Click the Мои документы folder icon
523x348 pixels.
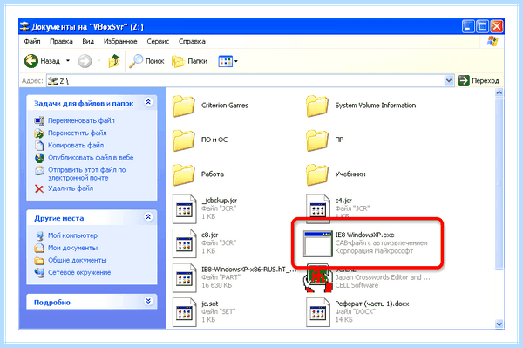click(39, 249)
